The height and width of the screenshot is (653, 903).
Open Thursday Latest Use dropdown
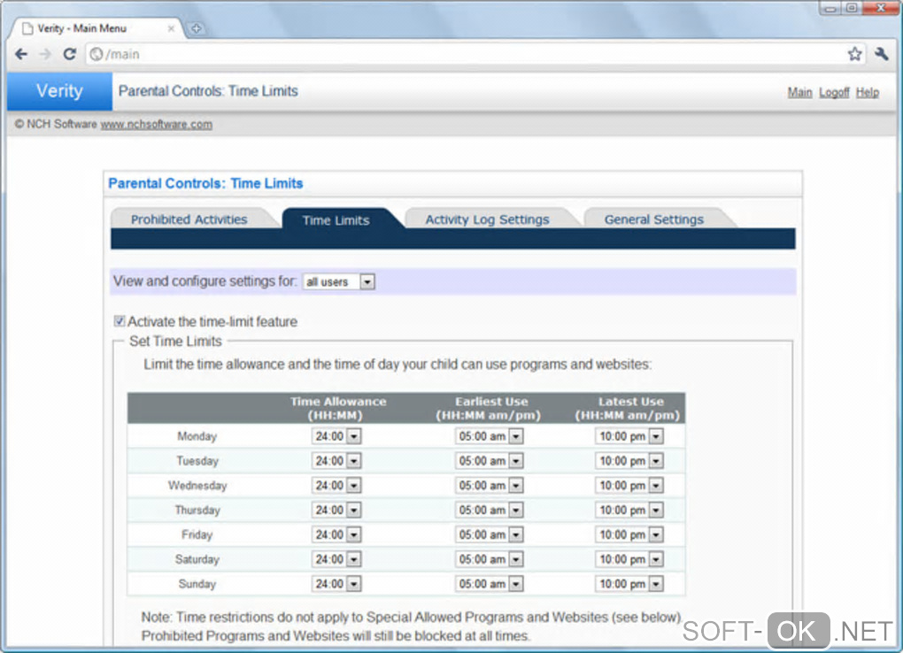[x=629, y=511]
